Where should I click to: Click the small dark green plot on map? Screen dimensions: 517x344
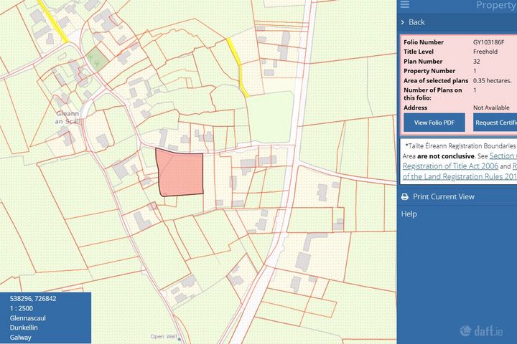tap(96, 60)
